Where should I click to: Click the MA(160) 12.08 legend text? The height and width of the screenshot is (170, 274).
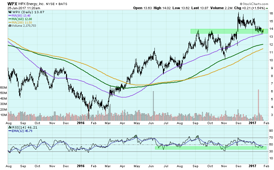pos(22,19)
